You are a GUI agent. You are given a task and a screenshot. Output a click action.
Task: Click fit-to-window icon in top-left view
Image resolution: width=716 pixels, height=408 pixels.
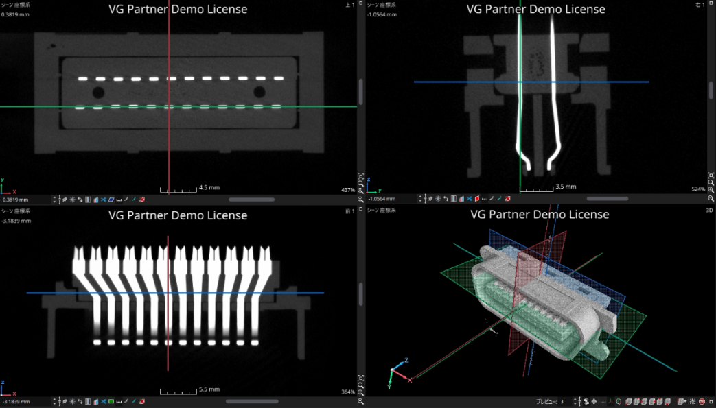tap(361, 175)
